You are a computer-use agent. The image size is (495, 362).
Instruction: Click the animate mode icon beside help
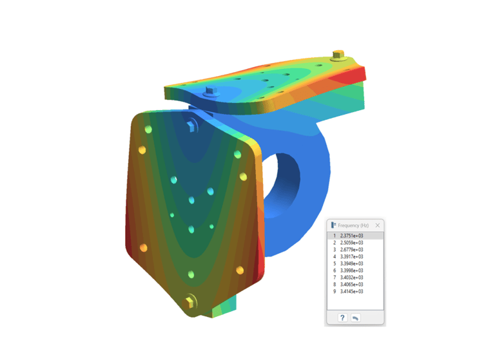pos(356,318)
